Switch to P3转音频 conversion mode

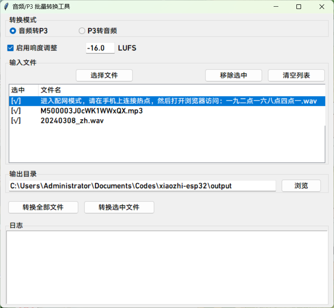click(x=82, y=31)
